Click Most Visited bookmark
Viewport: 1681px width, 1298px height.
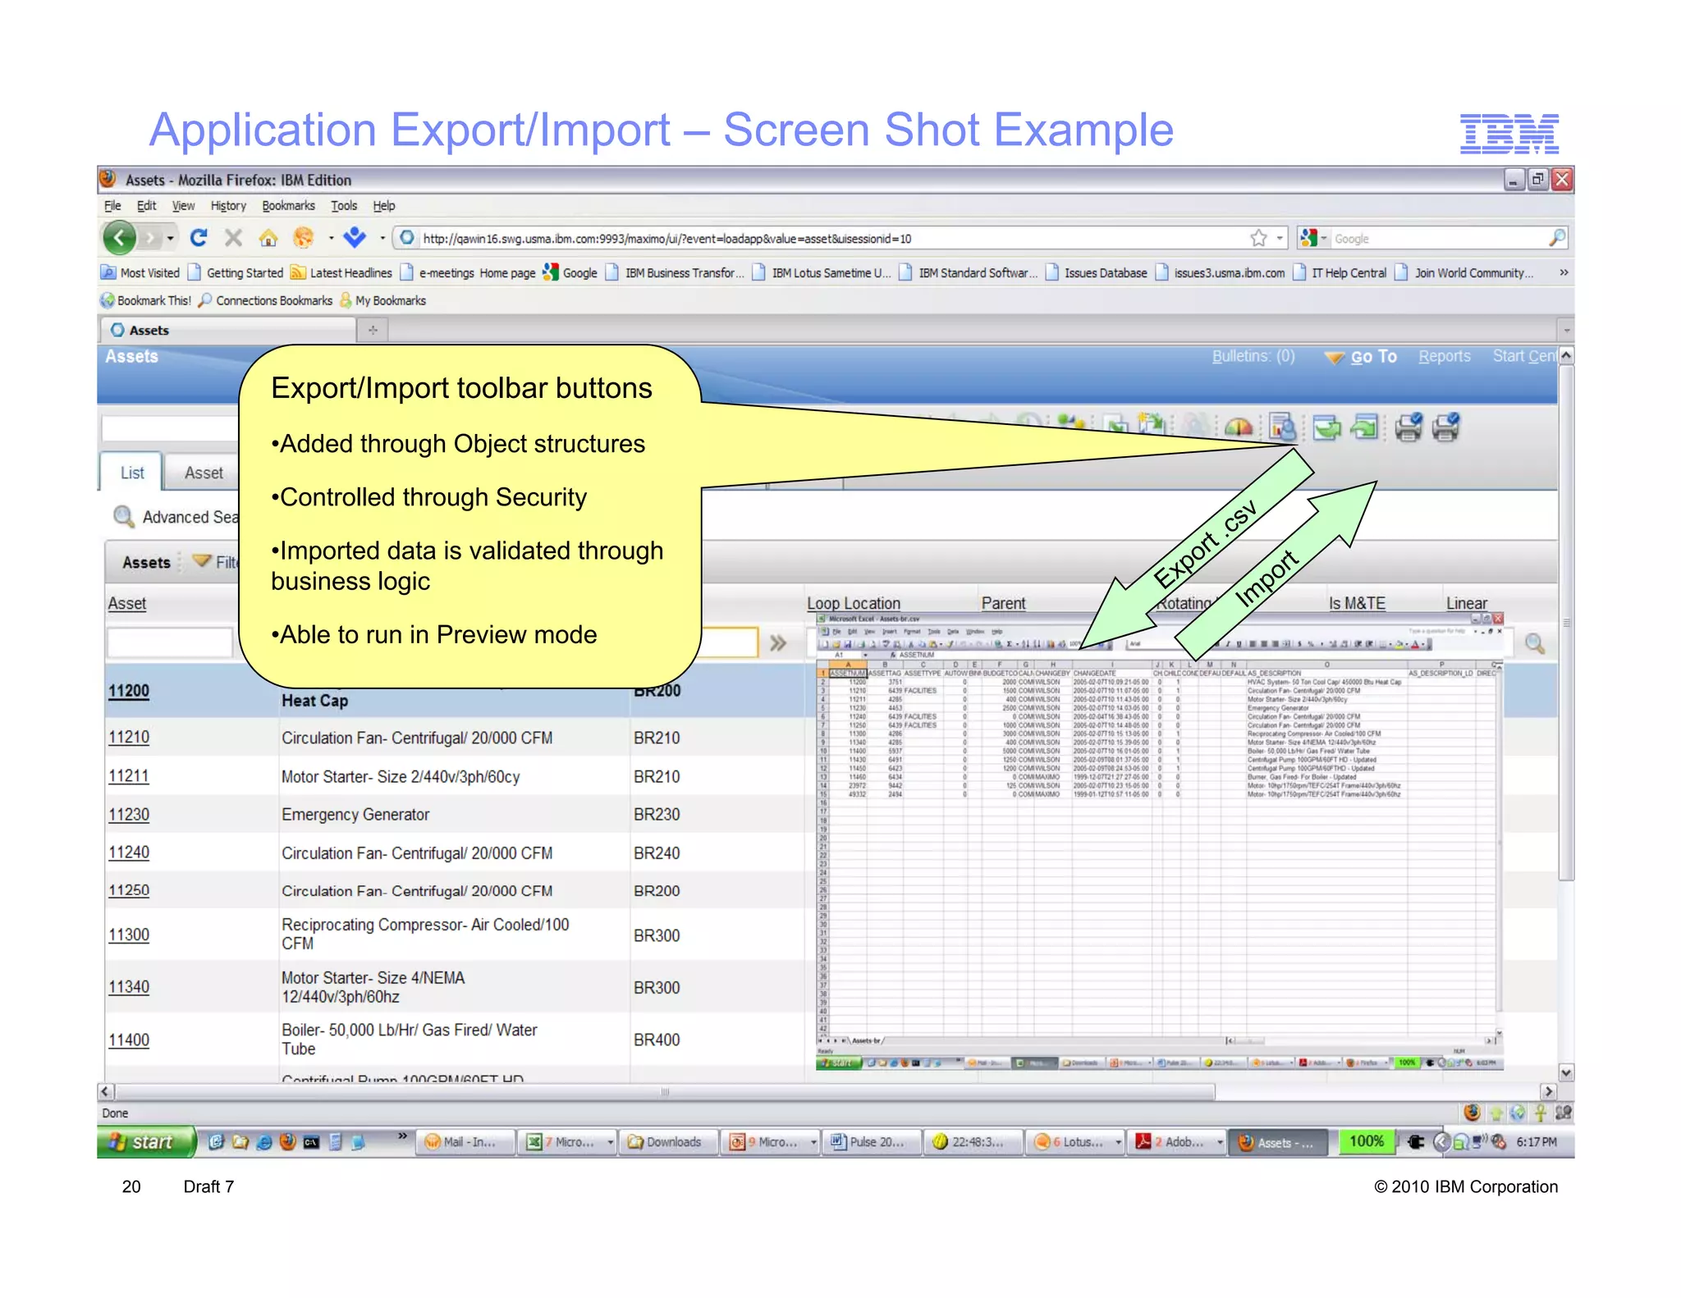tap(141, 272)
